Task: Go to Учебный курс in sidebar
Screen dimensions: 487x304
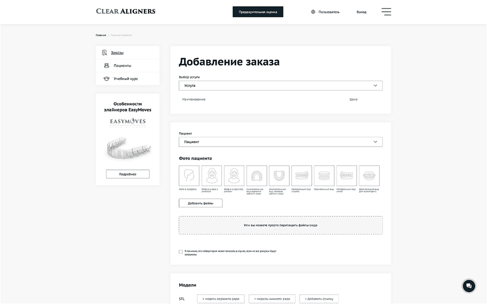Action: coord(126,79)
